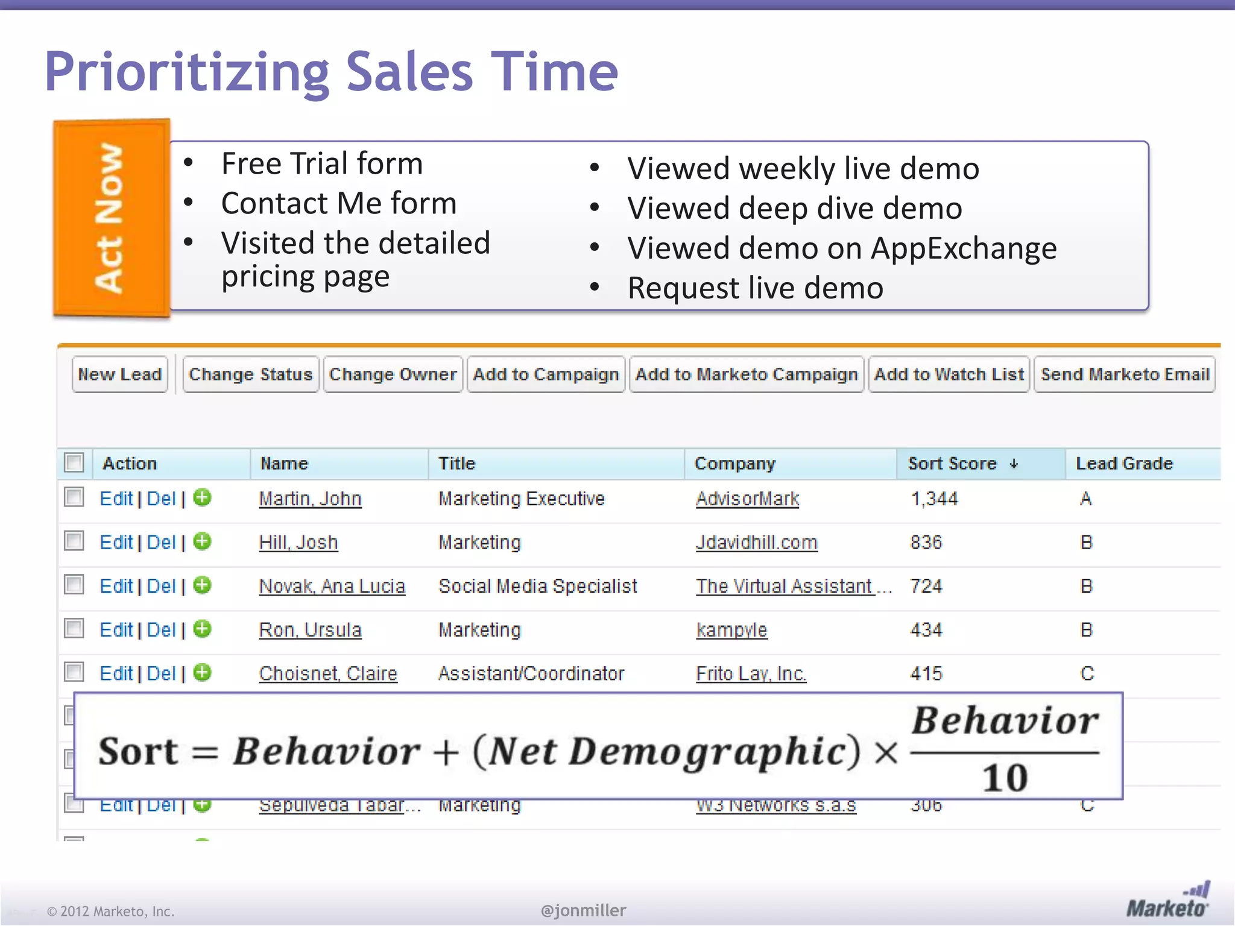Open The Virtual Assistant company link
The width and height of the screenshot is (1235, 926).
[x=785, y=587]
